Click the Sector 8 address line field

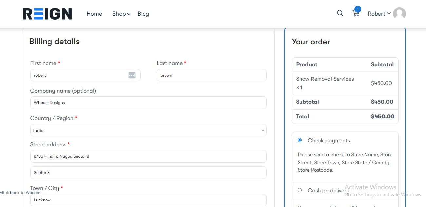[148, 173]
